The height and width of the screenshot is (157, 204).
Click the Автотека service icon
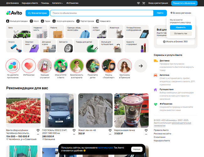tap(156, 75)
